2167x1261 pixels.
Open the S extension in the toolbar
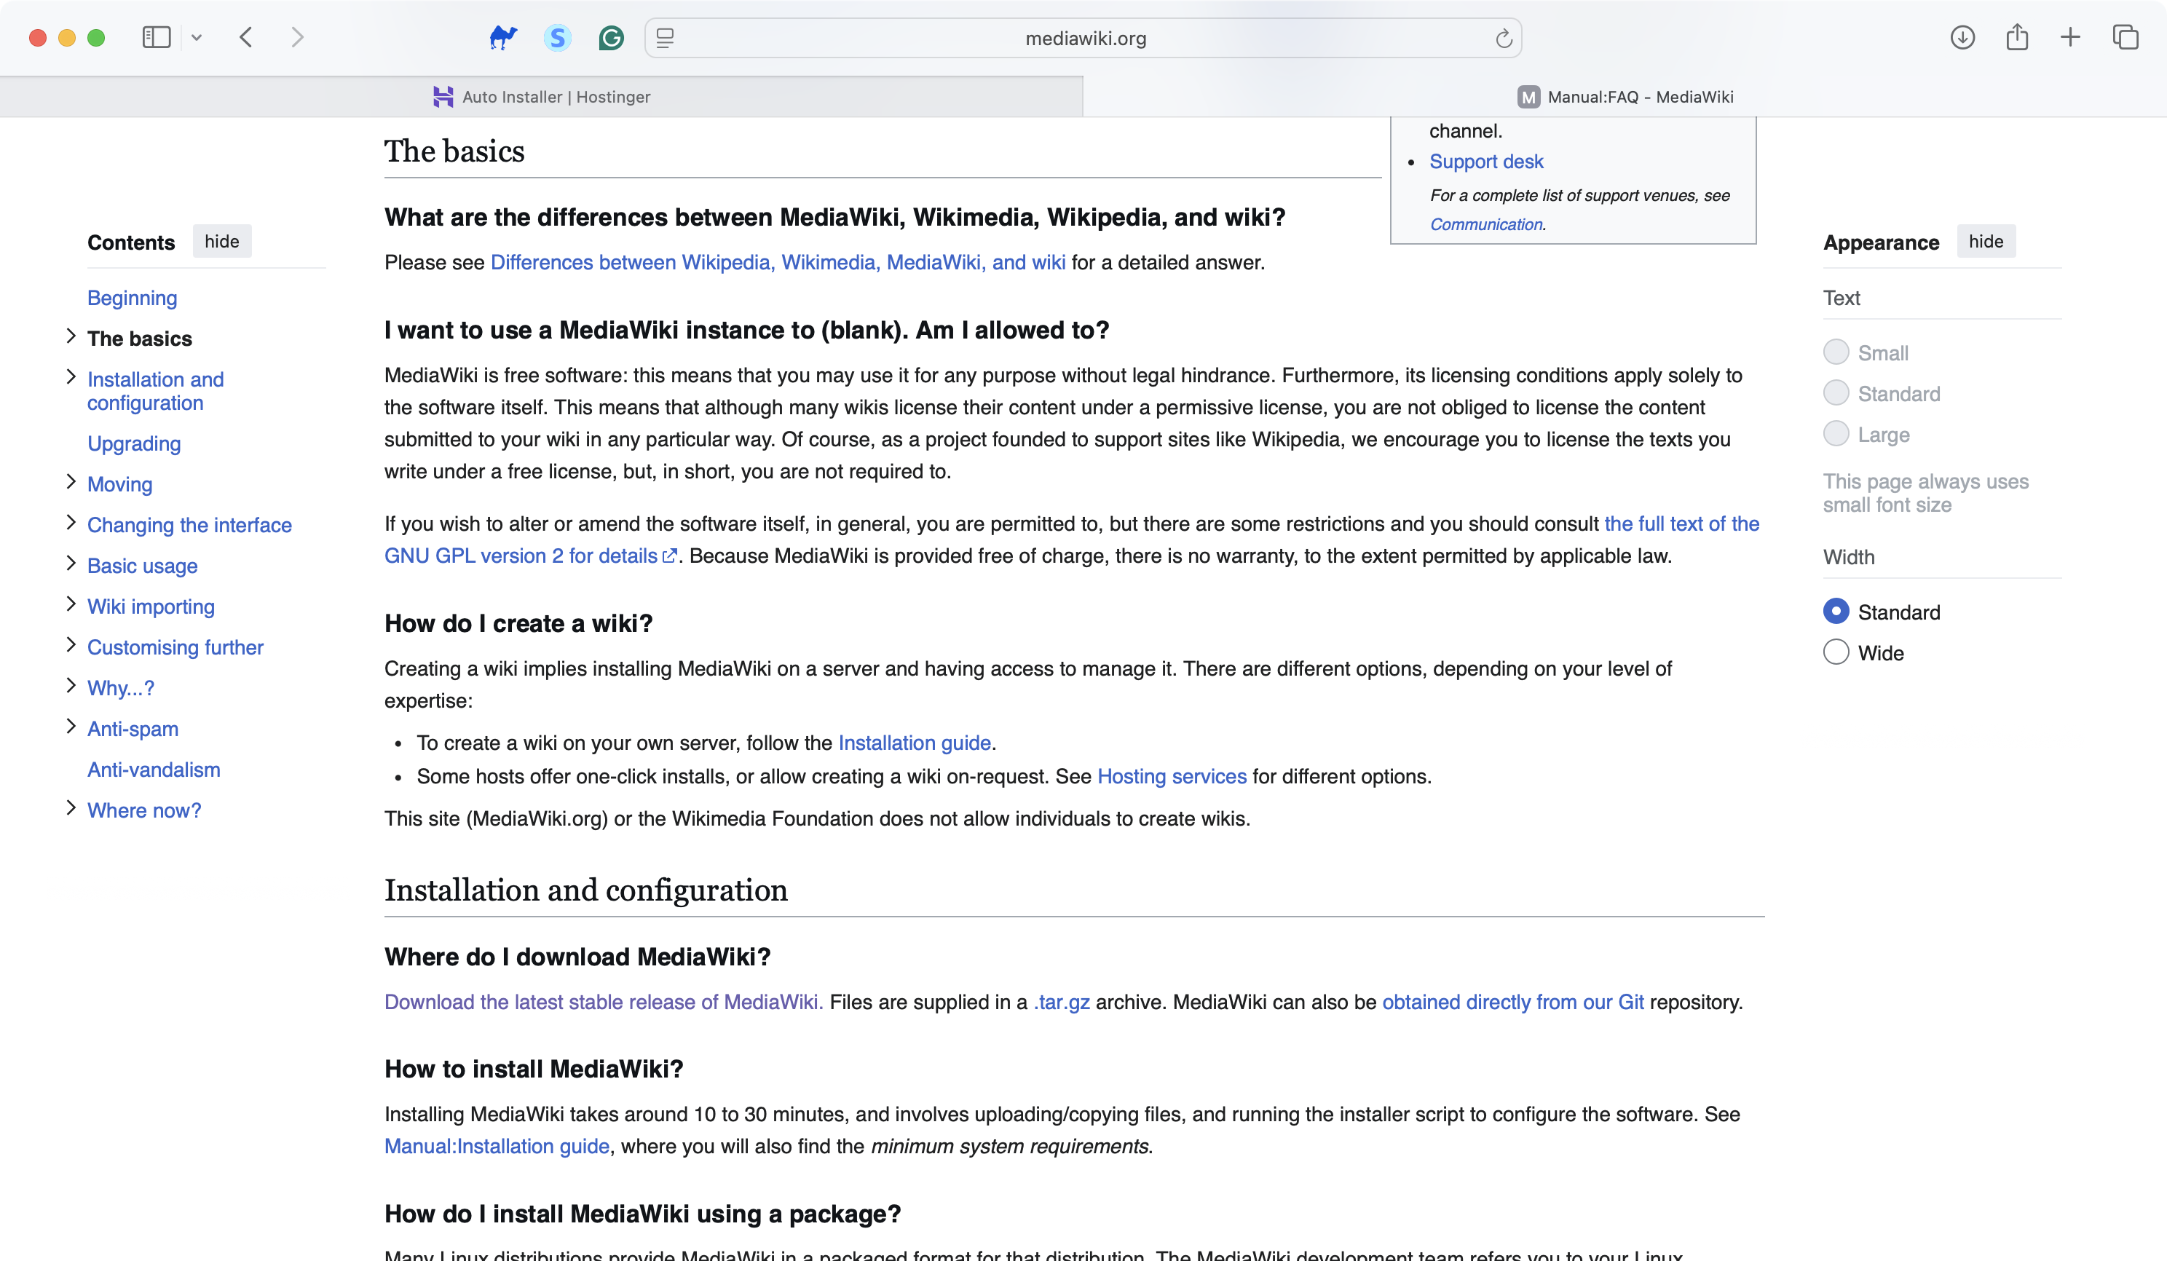pos(557,37)
